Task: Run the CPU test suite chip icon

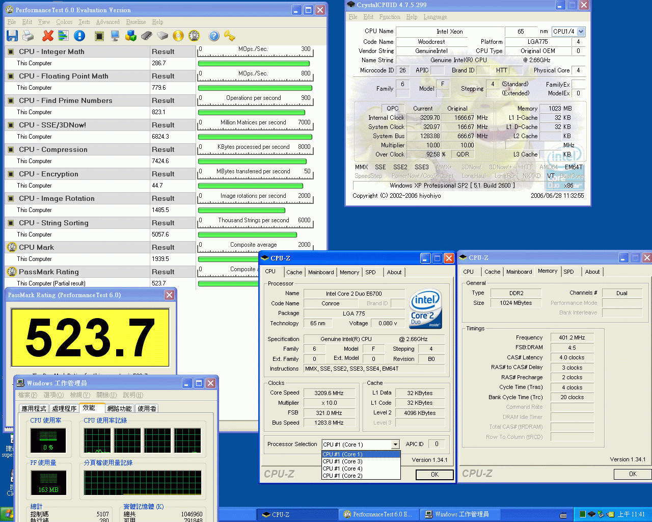Action: 99,36
